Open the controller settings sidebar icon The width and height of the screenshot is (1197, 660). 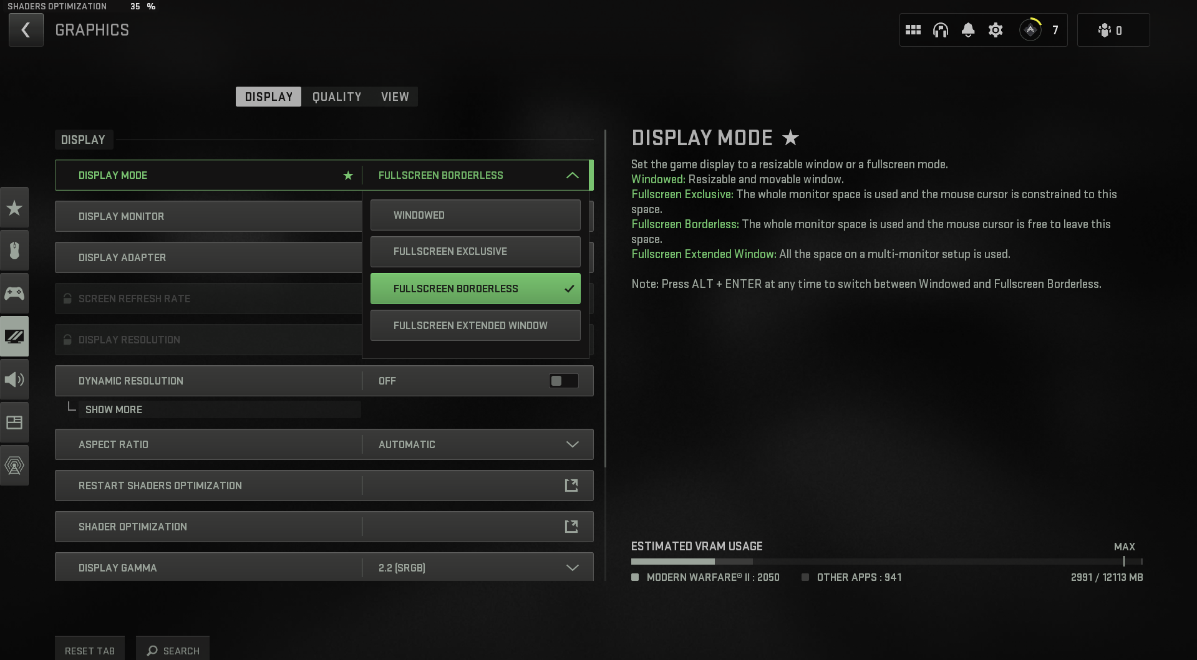click(x=14, y=293)
